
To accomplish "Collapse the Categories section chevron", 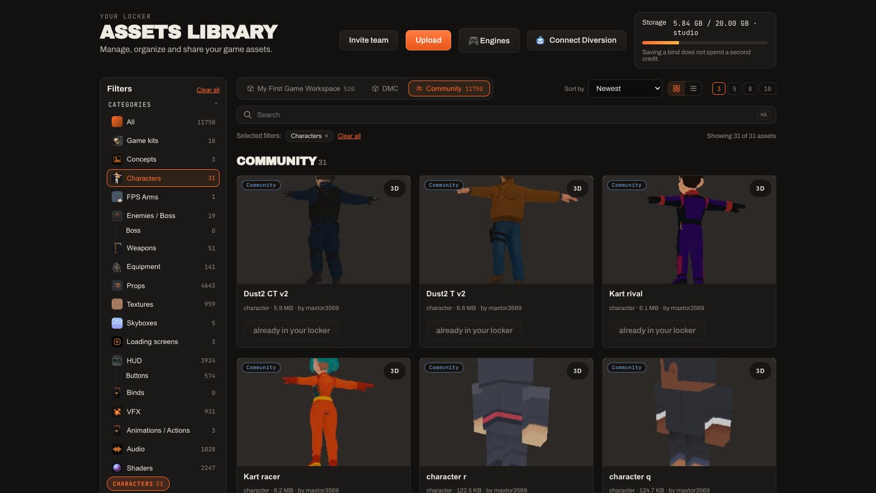I will click(216, 104).
